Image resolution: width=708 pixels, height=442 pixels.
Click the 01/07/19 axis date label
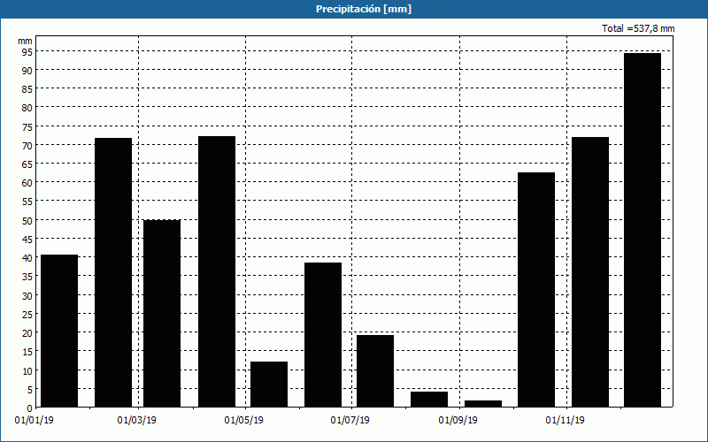point(350,421)
